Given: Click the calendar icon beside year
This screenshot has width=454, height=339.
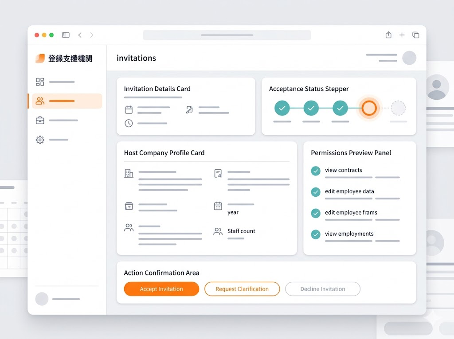Looking at the screenshot, I should click(218, 206).
